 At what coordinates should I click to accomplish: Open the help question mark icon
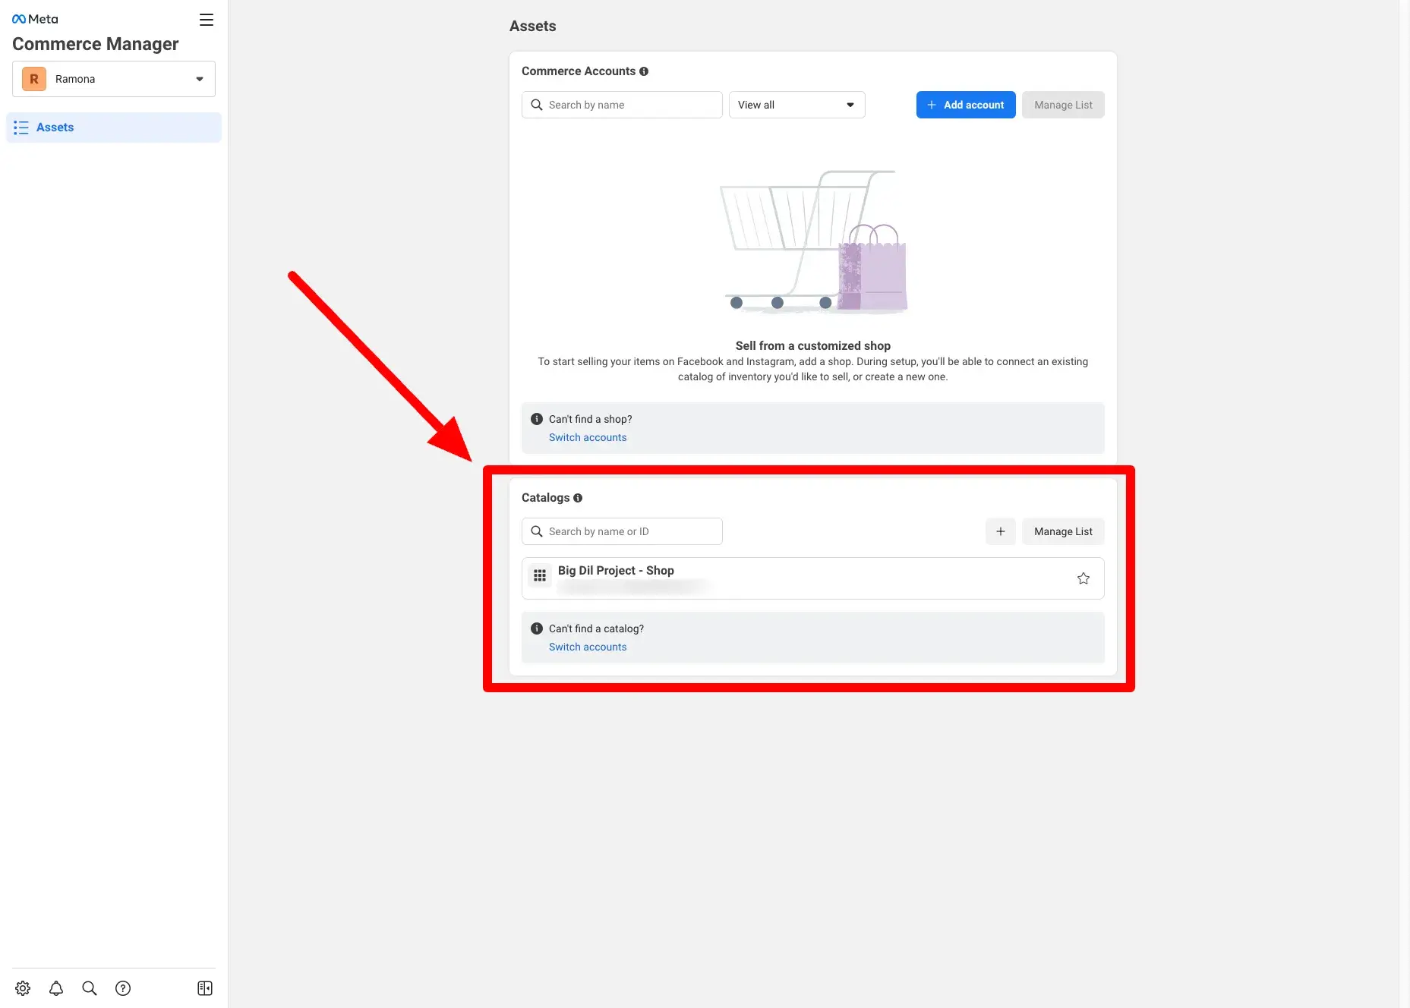123,988
